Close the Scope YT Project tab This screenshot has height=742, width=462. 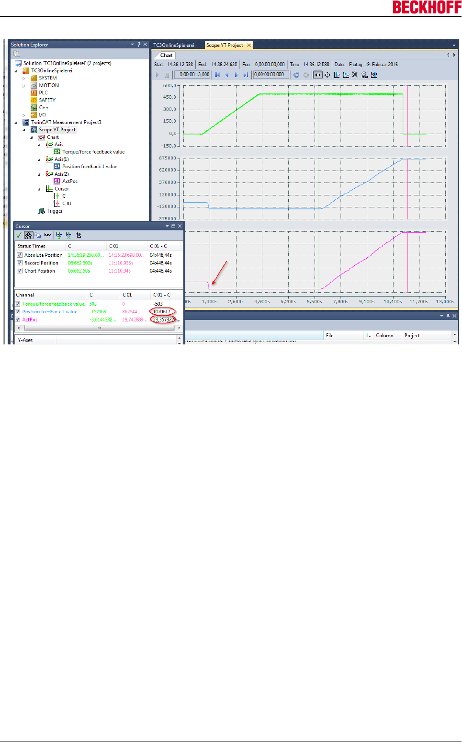(249, 46)
